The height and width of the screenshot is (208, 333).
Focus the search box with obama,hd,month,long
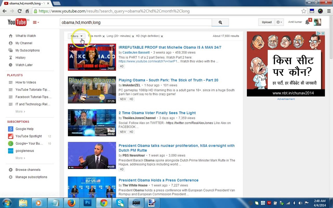[136, 22]
